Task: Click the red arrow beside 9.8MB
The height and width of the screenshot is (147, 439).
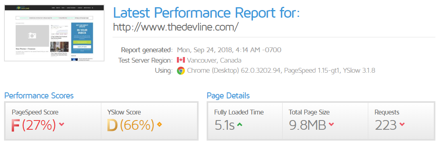Action: click(x=331, y=125)
